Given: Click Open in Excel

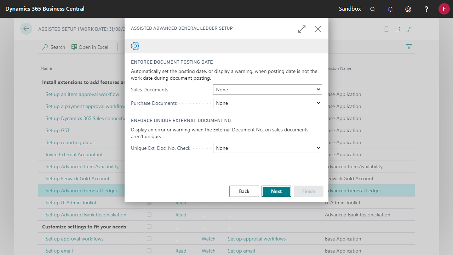Looking at the screenshot, I should [90, 47].
